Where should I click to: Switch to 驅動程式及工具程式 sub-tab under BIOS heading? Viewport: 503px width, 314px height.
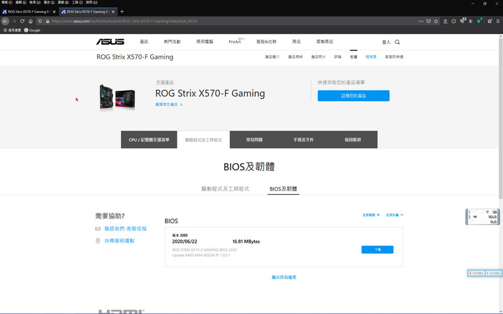click(225, 188)
